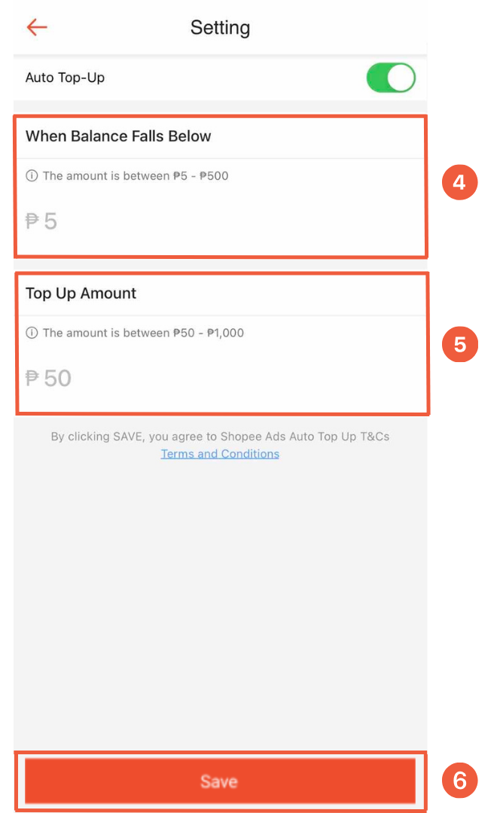Tap the ₱50 - ₱1,000 amount range hint
The width and height of the screenshot is (500, 813).
pyautogui.click(x=143, y=333)
